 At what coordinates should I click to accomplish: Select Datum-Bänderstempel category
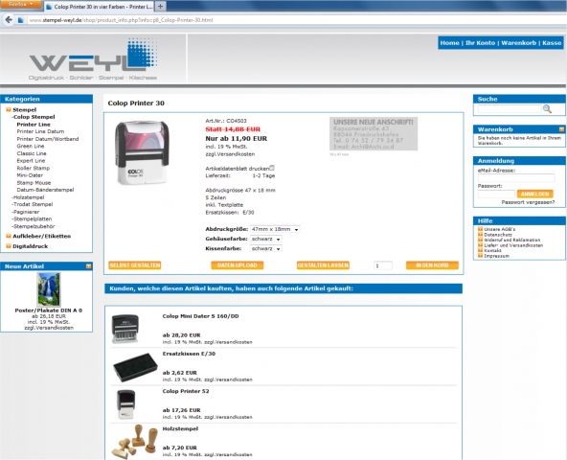(x=45, y=190)
